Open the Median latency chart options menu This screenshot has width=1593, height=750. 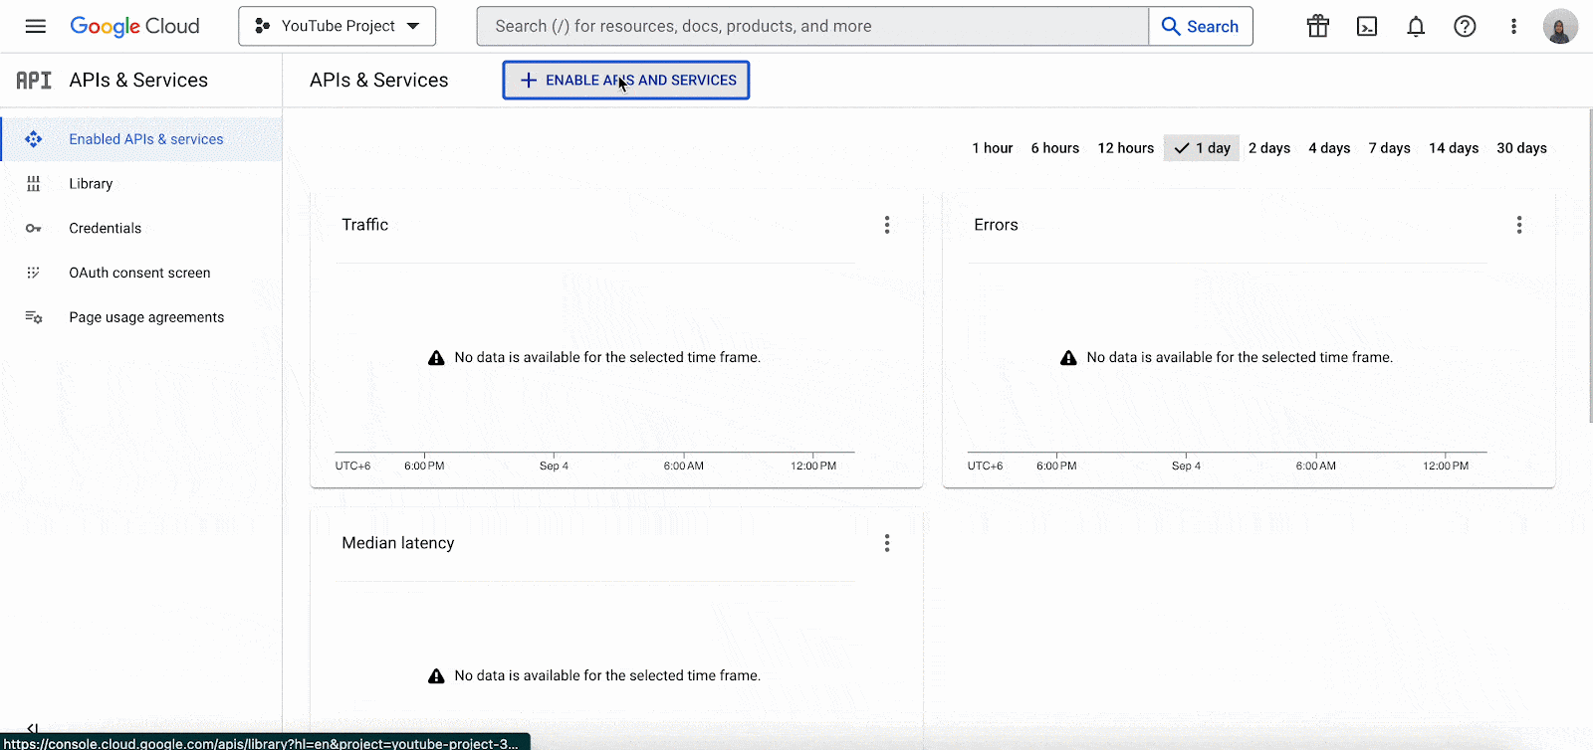[x=887, y=543]
